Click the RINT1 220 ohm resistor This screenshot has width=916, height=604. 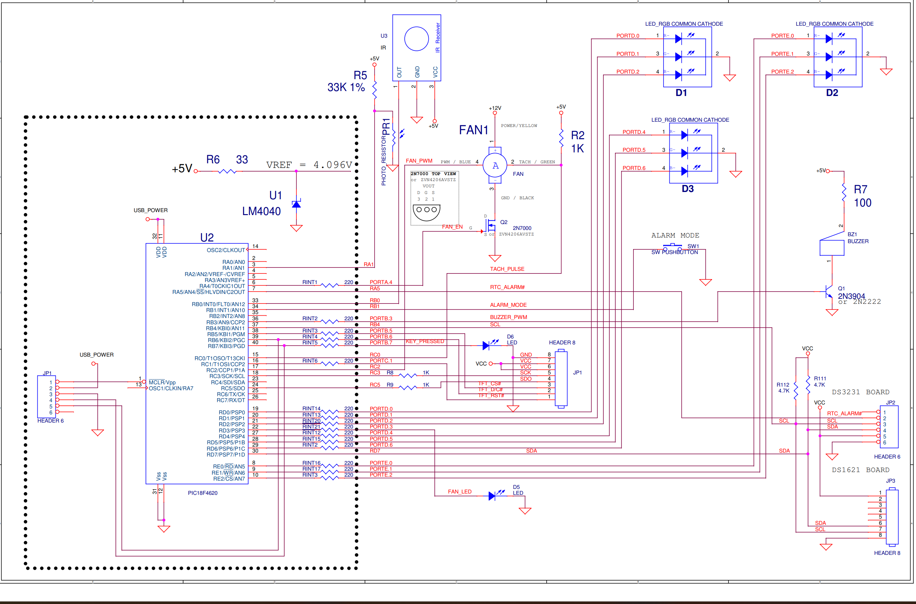coord(329,285)
